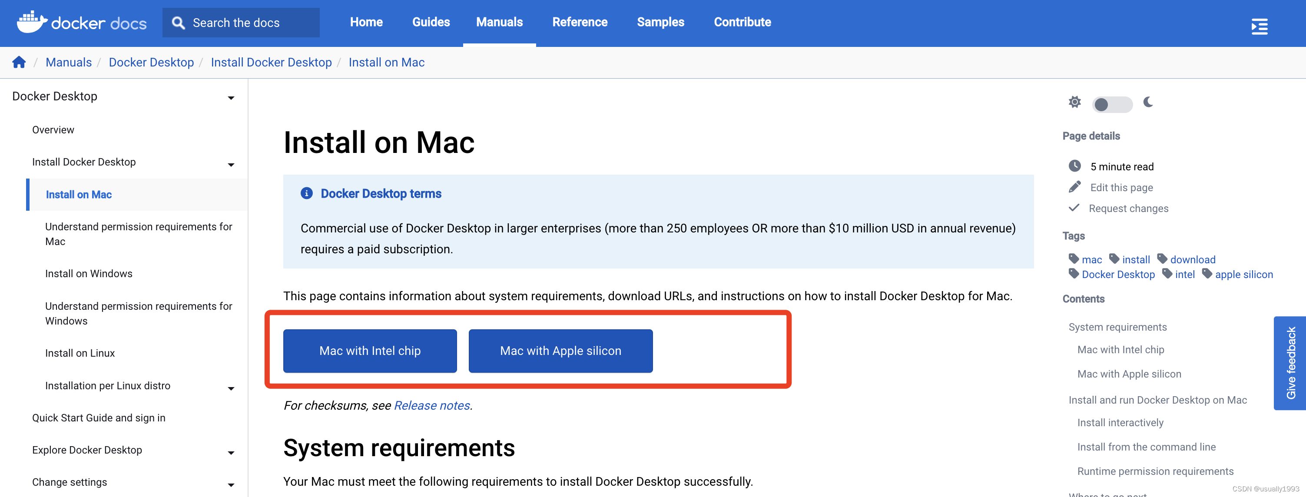Screen dimensions: 1306x497
Task: Click the mac tag icon
Action: tap(1073, 257)
